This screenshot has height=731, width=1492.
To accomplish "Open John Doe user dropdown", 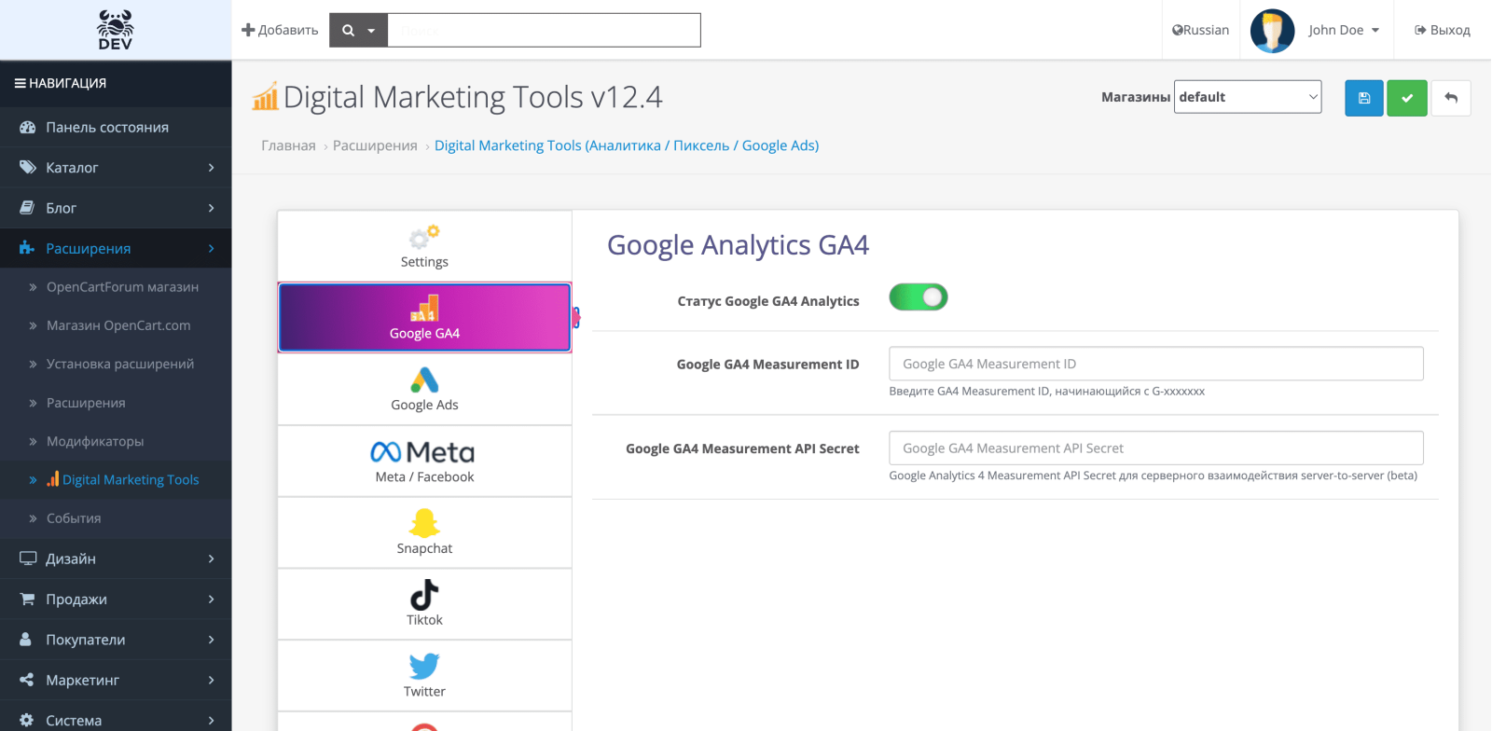I will pyautogui.click(x=1343, y=31).
